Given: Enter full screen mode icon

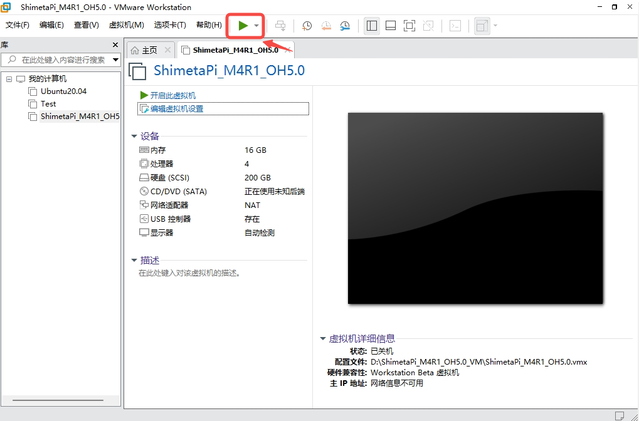Looking at the screenshot, I should pos(409,26).
